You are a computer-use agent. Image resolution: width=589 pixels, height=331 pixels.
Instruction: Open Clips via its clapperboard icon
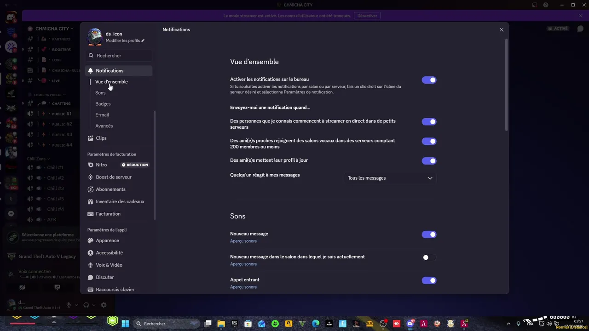91,138
